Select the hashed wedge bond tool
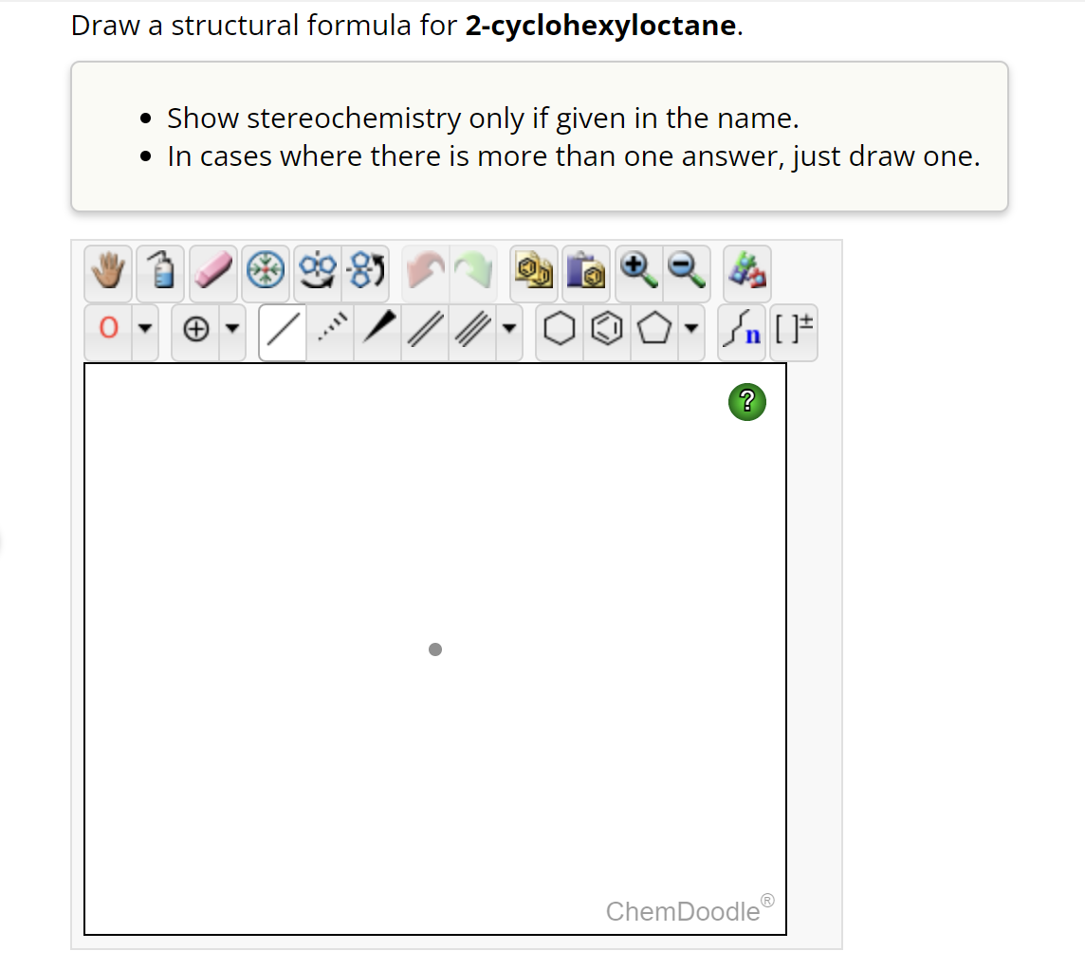Screen dimensions: 1085x969 329,331
